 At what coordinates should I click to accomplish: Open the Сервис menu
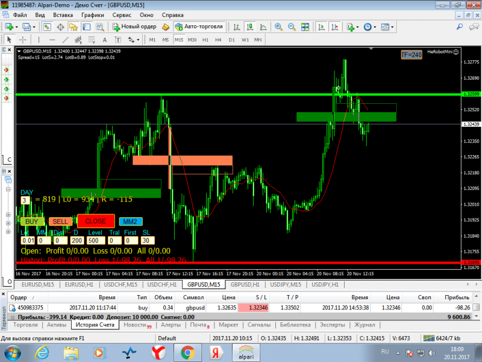(122, 15)
